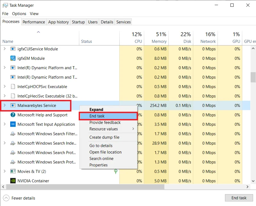Switch to the Users tab
Image resolution: width=256 pixels, height=206 pixels.
coord(93,22)
